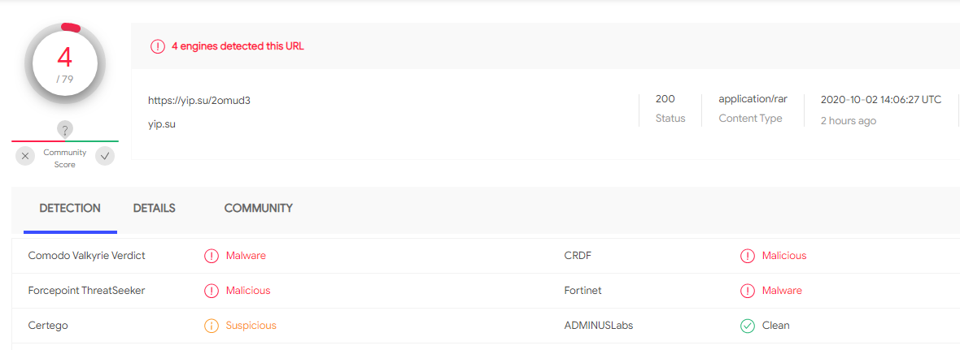
Task: Click the https://yip.su/2omud3 URL text
Action: 199,101
